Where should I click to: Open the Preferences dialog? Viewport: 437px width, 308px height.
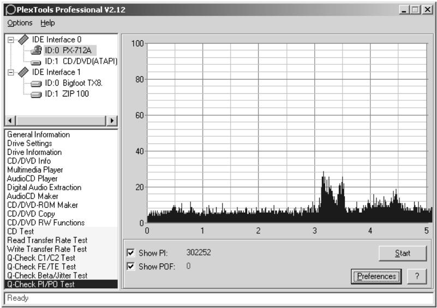coord(376,276)
